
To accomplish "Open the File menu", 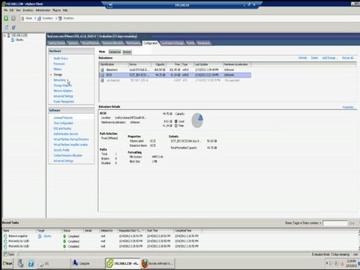I will pos(5,10).
